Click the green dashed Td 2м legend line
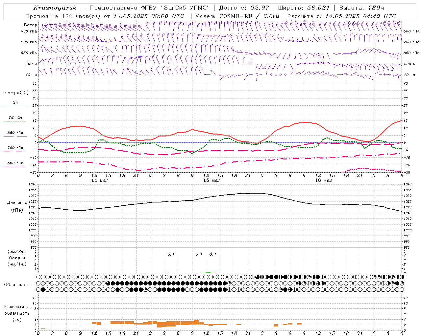 pos(14,121)
